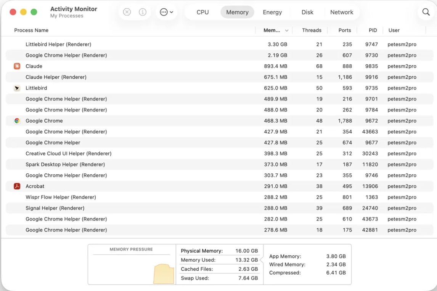The height and width of the screenshot is (291, 437).
Task: Sort by Threads column header
Action: (312, 30)
